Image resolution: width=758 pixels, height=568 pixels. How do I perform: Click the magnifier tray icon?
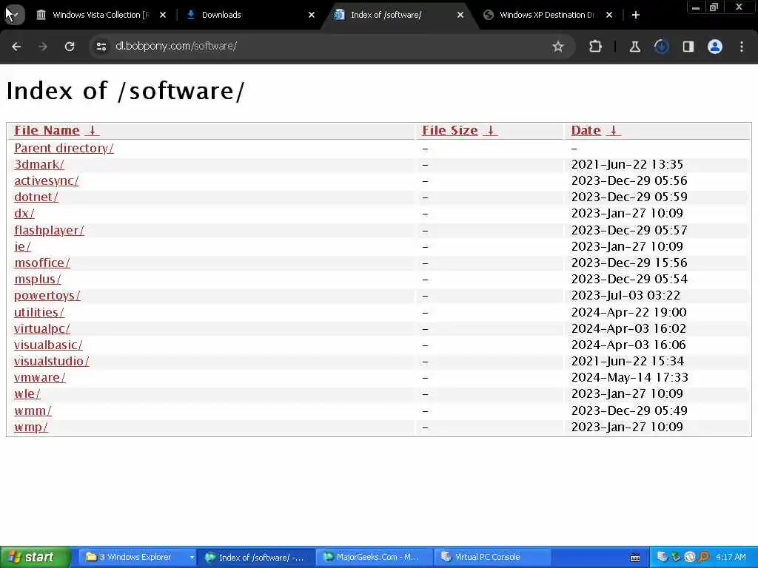point(704,558)
